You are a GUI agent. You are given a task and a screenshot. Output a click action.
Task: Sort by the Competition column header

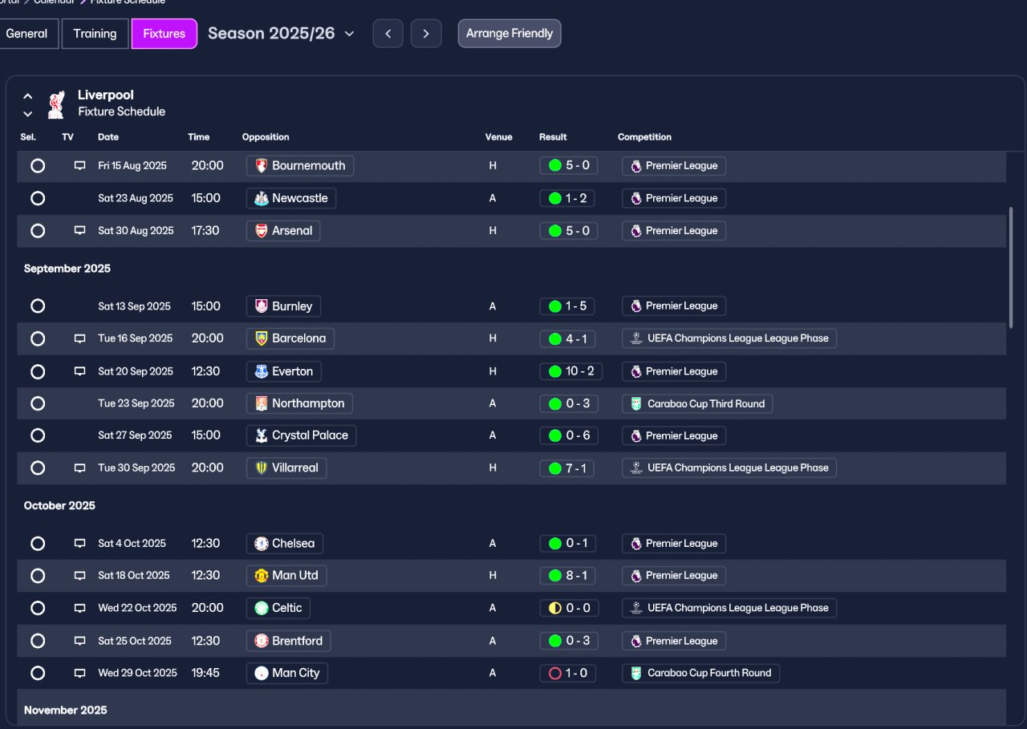click(x=644, y=137)
